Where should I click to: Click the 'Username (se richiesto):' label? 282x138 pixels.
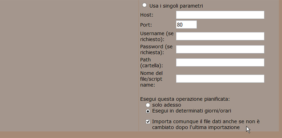(x=157, y=37)
